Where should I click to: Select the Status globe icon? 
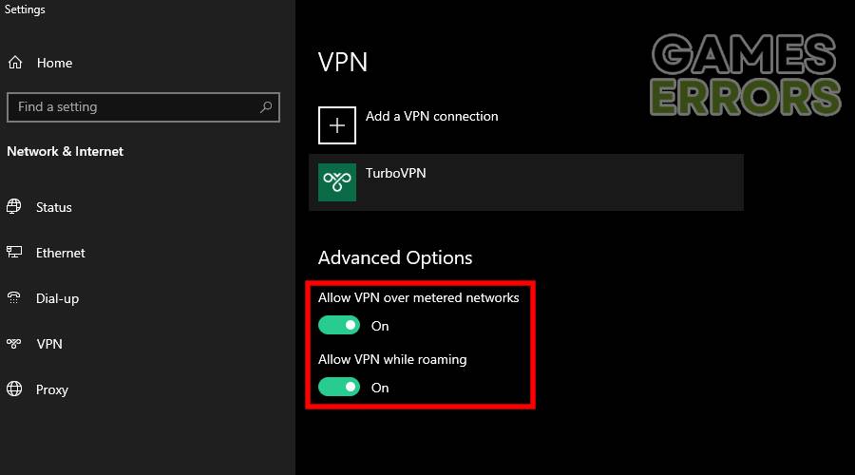(x=14, y=207)
